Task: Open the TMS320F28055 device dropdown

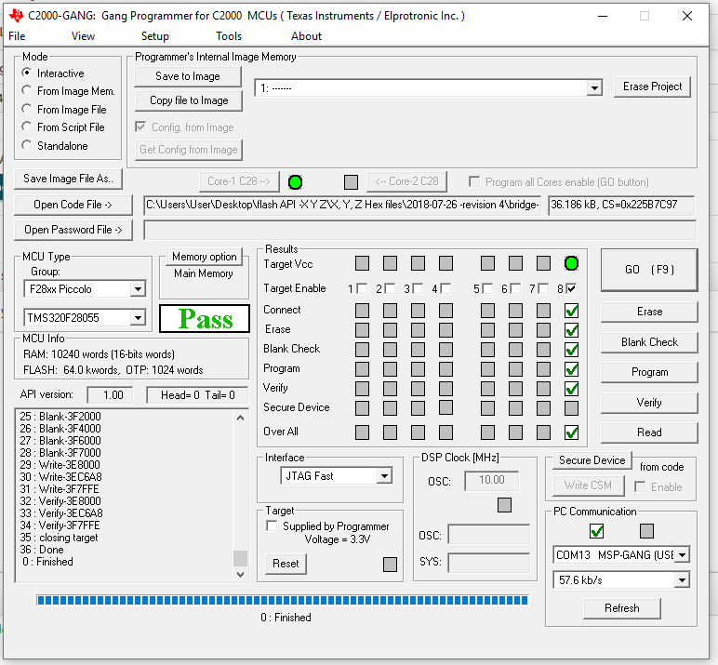Action: click(x=138, y=317)
